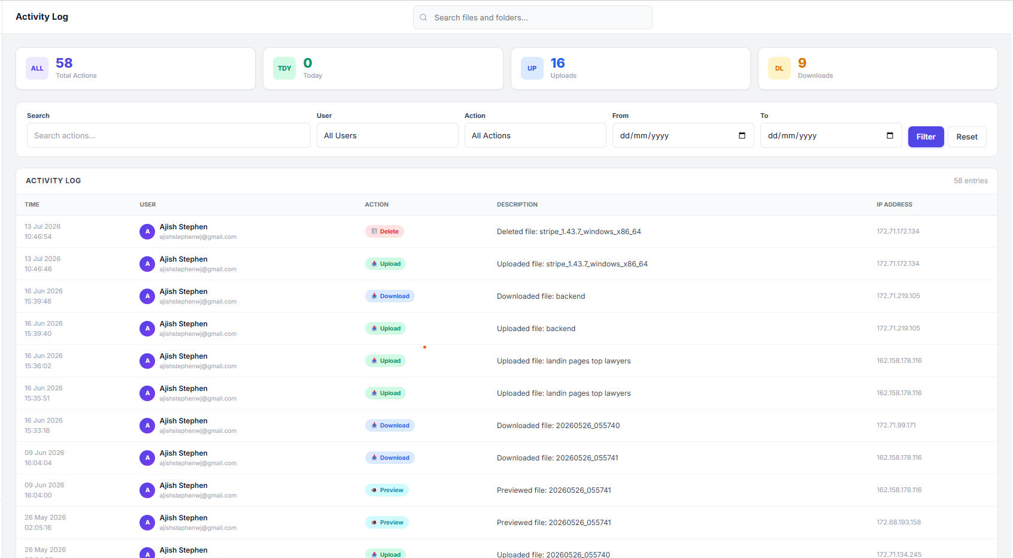
Task: Click avatar icon in the 15:33:18 row
Action: click(x=147, y=426)
